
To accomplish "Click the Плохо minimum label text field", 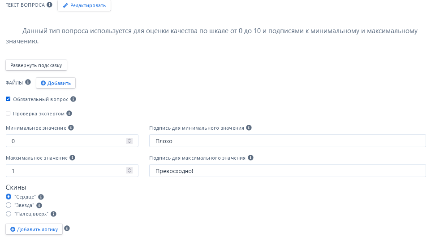I will click(287, 141).
